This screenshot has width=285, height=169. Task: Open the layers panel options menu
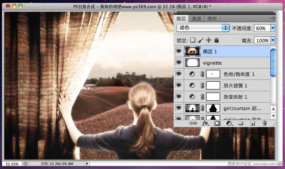[x=273, y=18]
